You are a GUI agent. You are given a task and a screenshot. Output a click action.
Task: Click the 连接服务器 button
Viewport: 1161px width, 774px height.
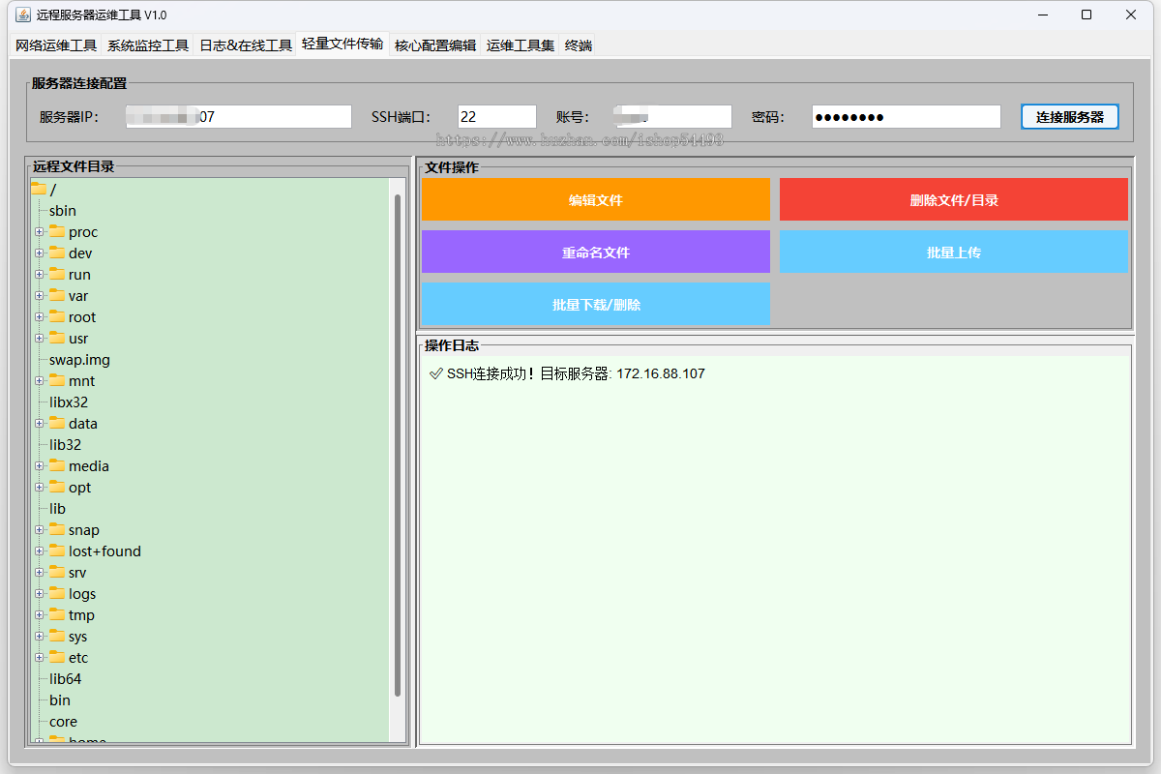tap(1070, 116)
